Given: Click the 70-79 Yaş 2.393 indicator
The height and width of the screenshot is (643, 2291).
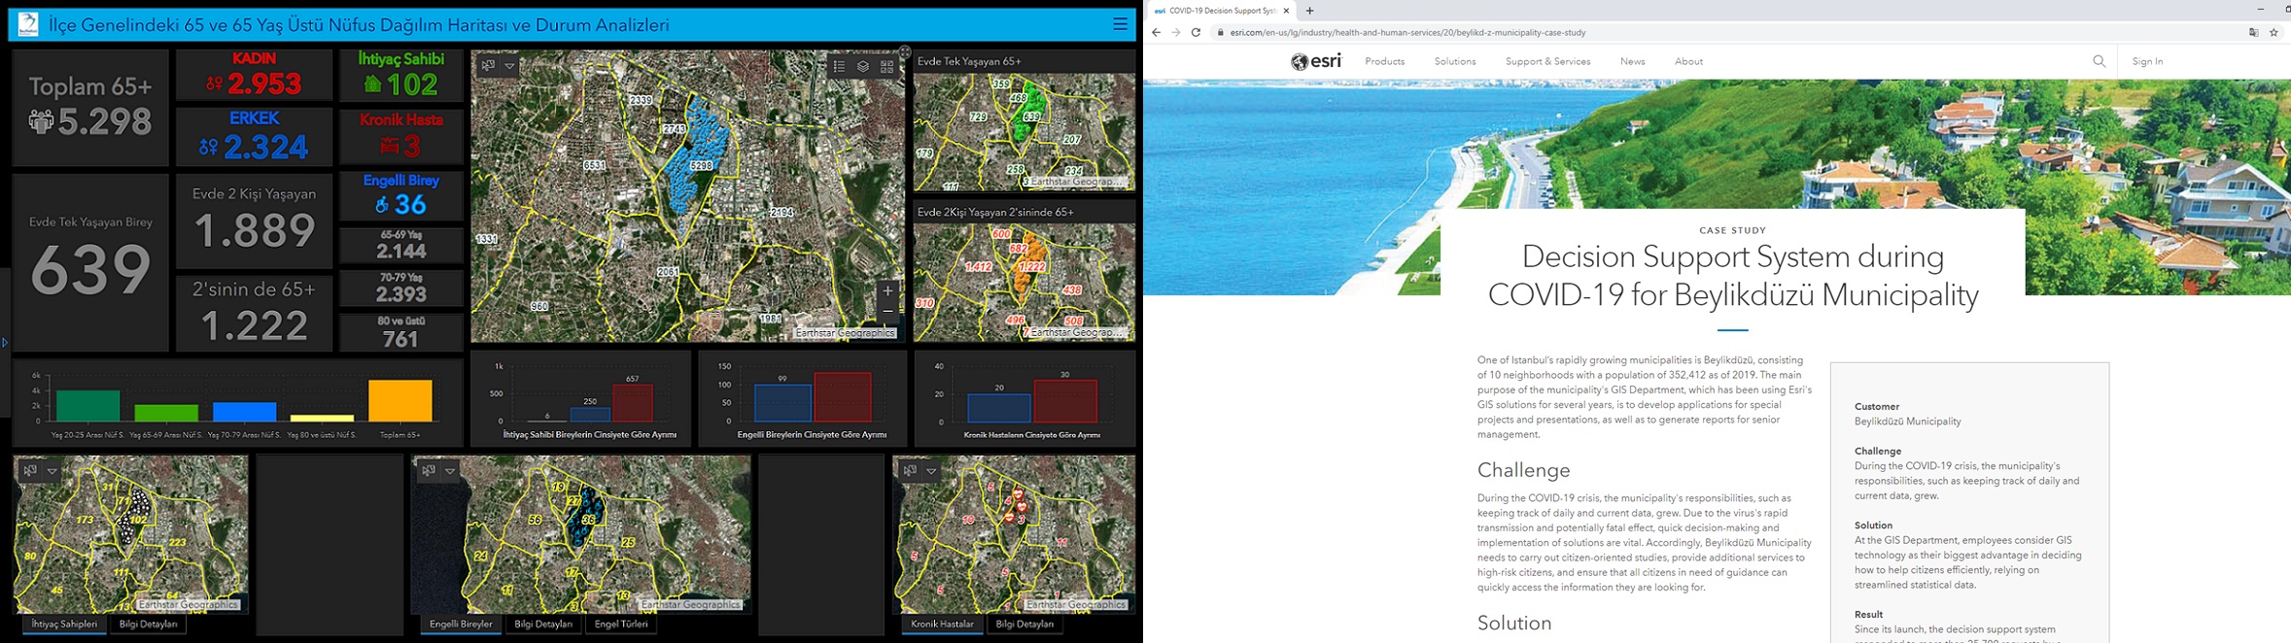Looking at the screenshot, I should pos(400,288).
